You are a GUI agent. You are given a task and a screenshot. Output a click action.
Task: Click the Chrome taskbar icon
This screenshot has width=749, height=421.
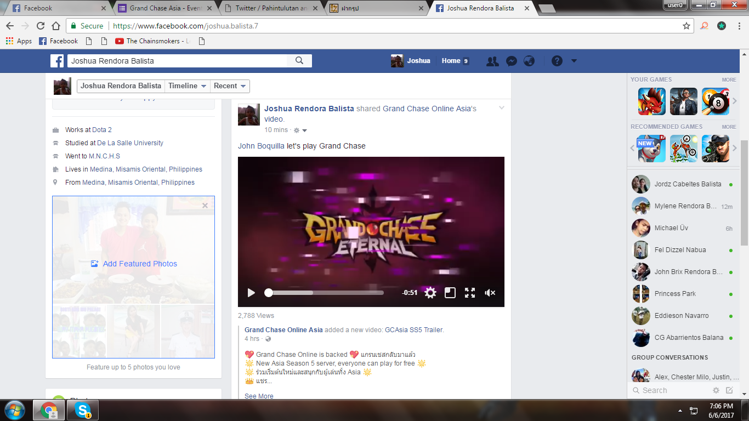tap(49, 410)
